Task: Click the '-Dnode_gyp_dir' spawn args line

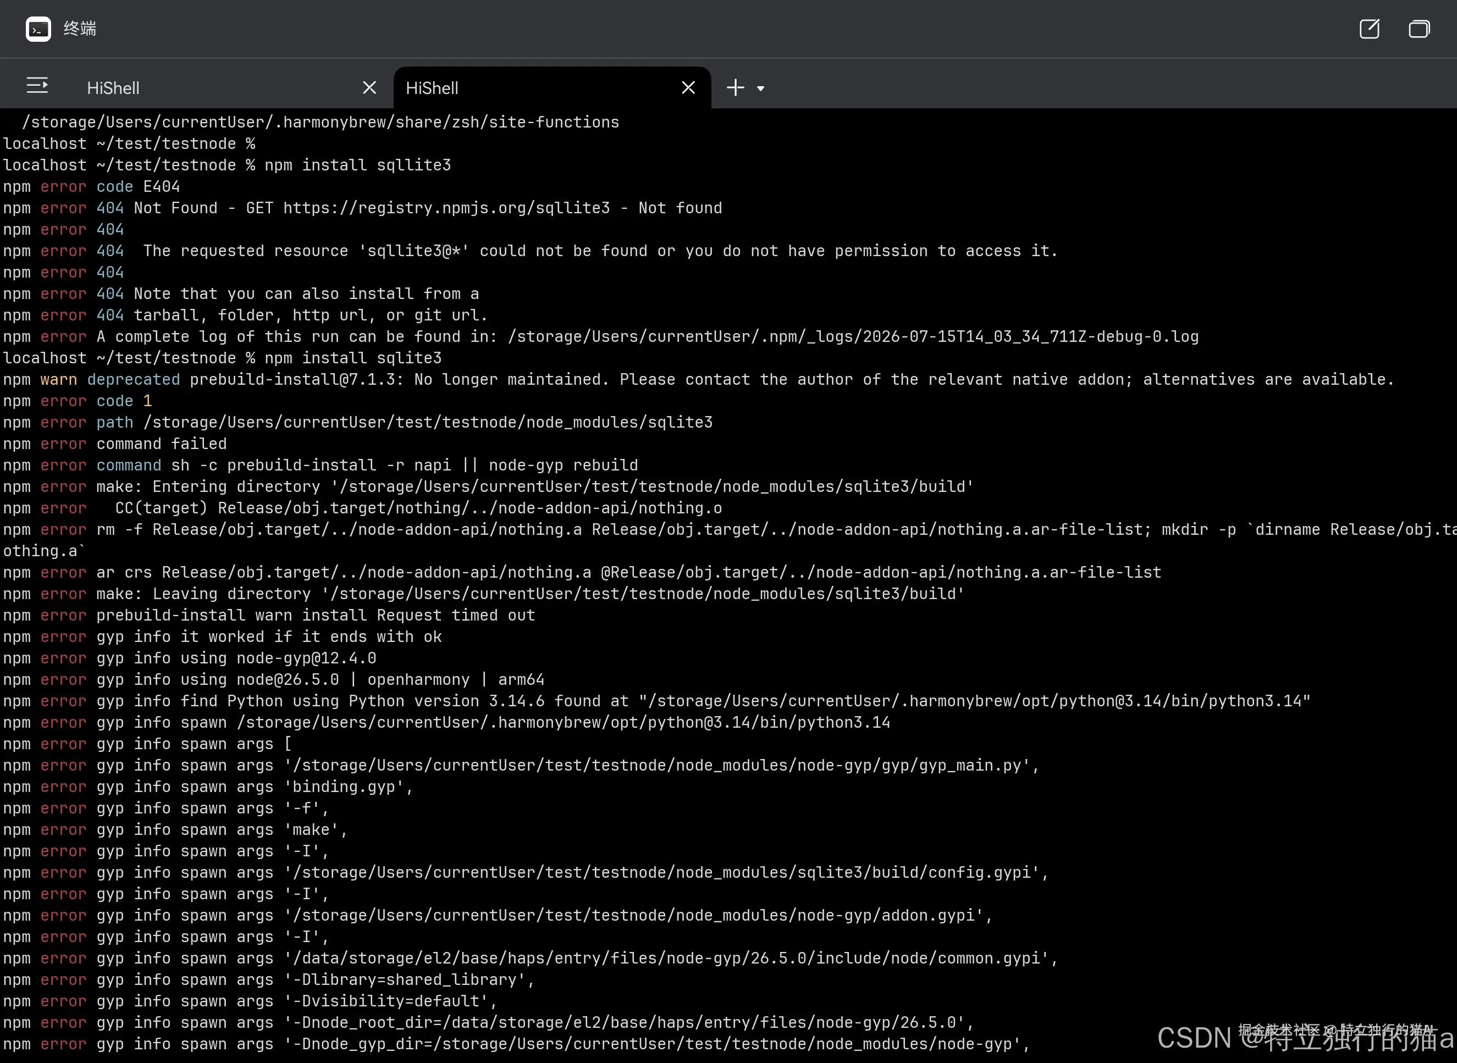Action: tap(516, 1044)
